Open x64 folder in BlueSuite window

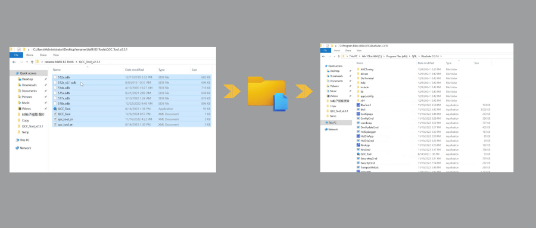[x=361, y=101]
